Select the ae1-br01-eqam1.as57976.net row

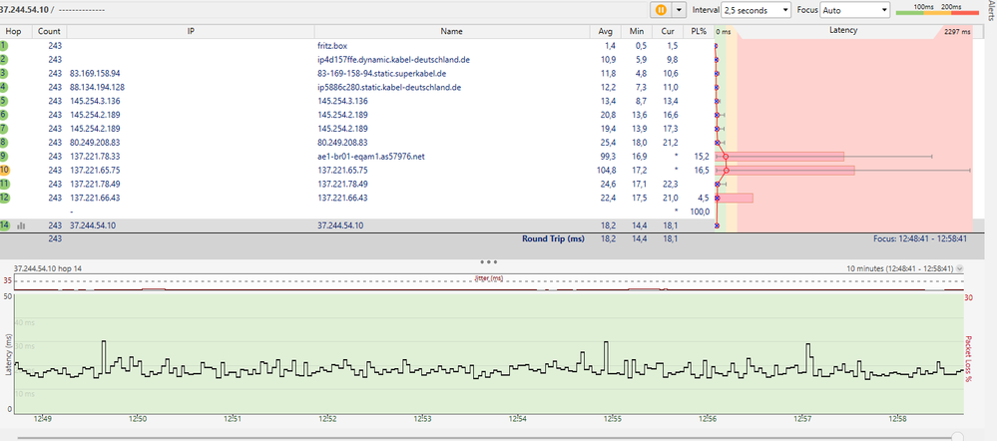click(x=370, y=157)
